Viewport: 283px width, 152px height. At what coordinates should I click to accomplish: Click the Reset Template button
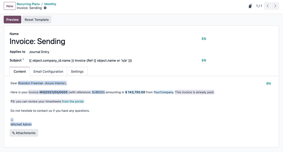point(37,20)
